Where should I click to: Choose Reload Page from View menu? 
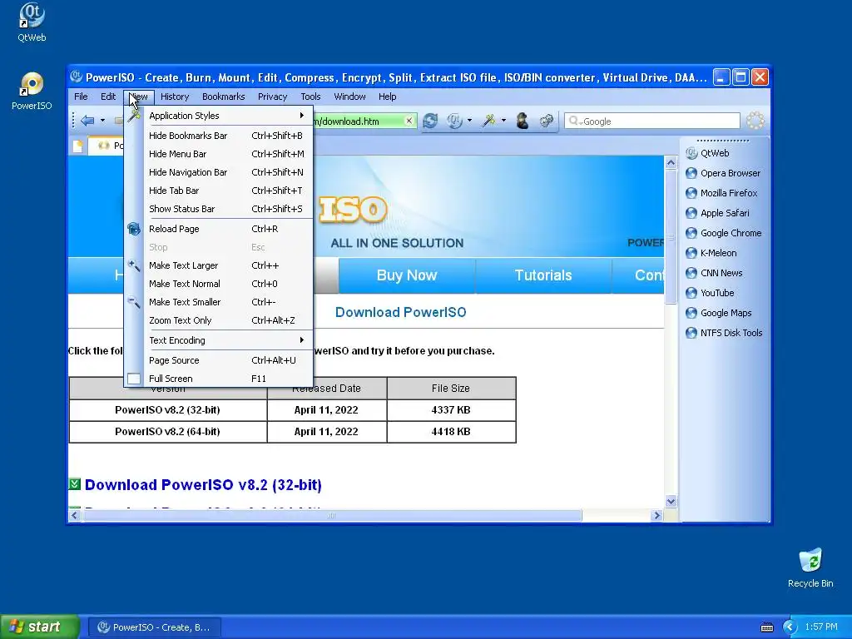[219, 230]
